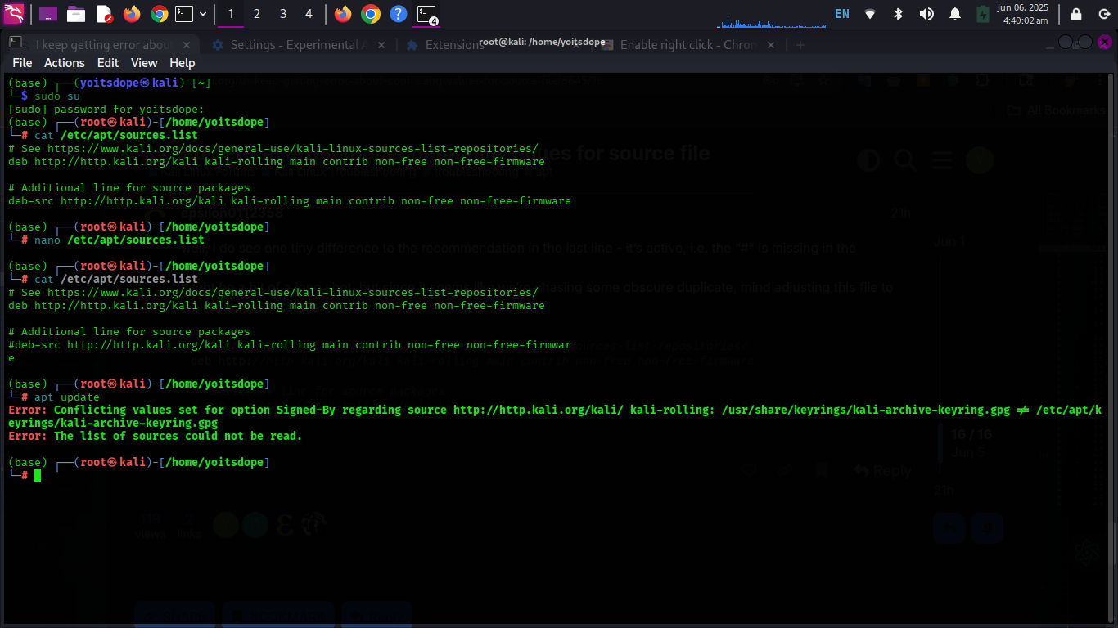Focus the Chrome window in the taskbar
This screenshot has width=1118, height=628.
[x=371, y=13]
